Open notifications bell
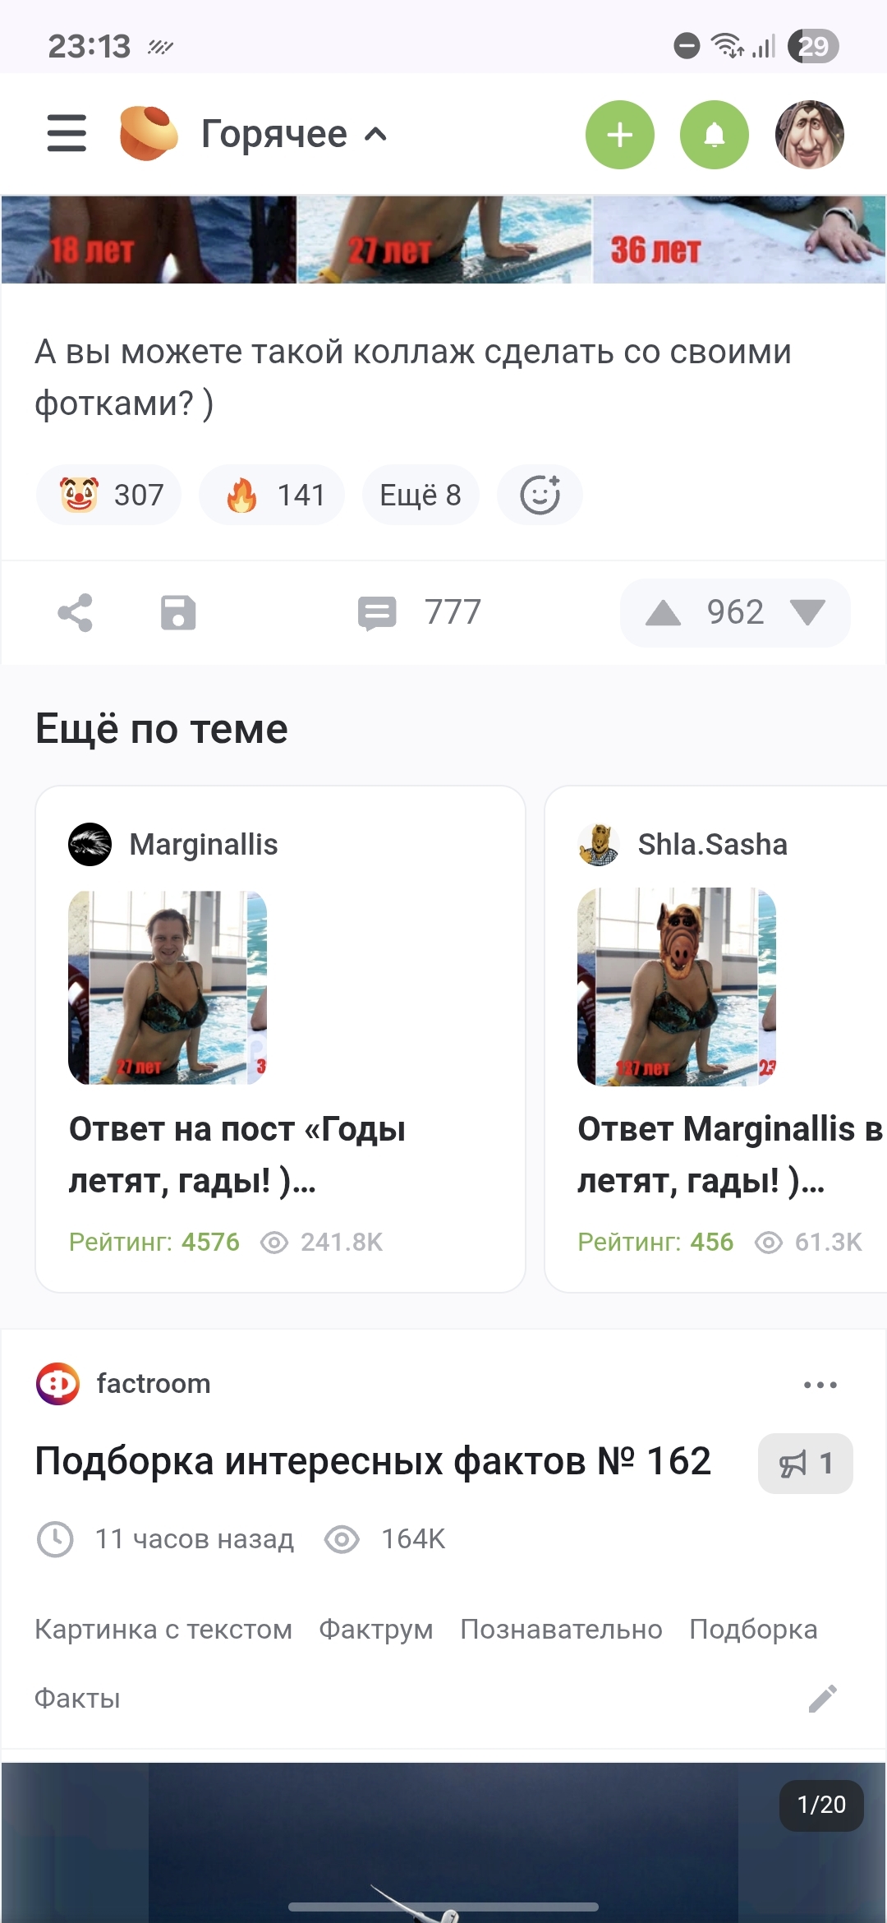This screenshot has height=1923, width=887. [714, 135]
